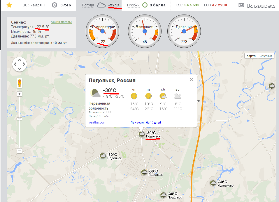Zoom out with the map minus button
The width and height of the screenshot is (279, 202).
20,151
